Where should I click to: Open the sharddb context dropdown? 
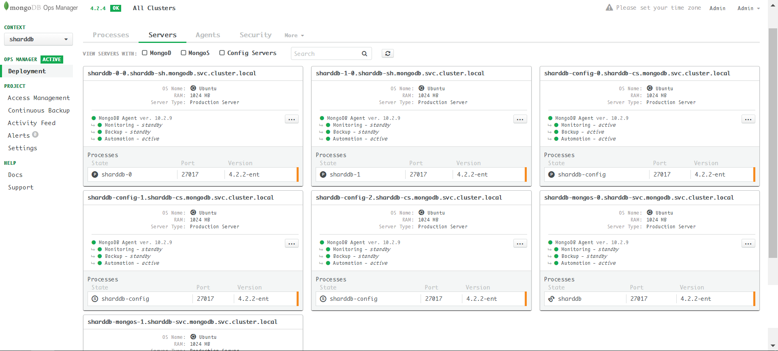(38, 39)
